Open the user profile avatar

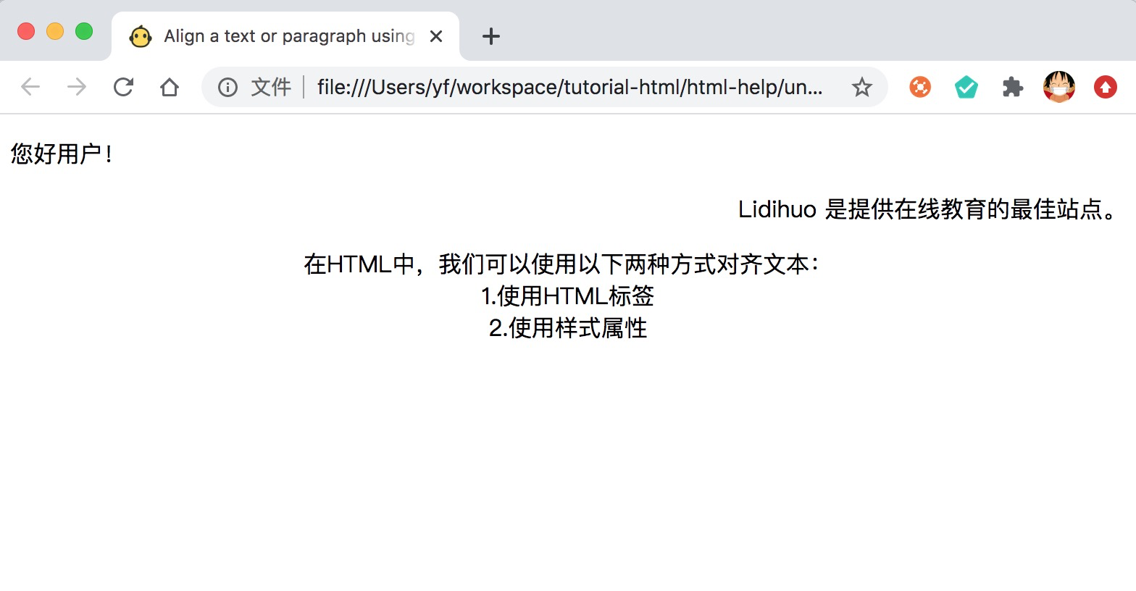pyautogui.click(x=1058, y=88)
